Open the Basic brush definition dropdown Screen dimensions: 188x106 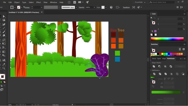pos(76,7)
